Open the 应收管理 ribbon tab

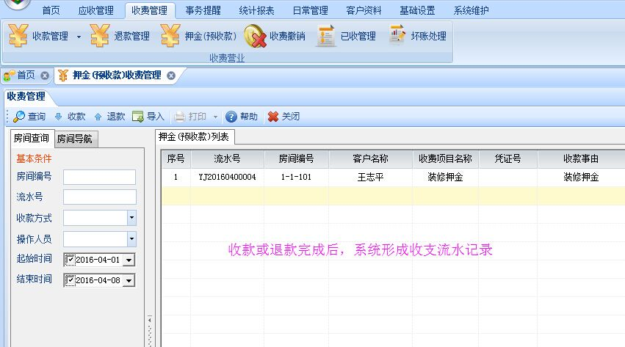coord(95,10)
